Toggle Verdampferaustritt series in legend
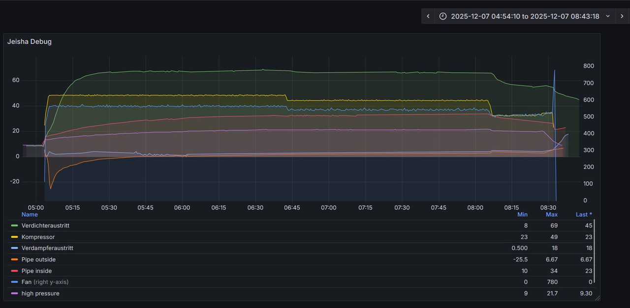 click(x=47, y=249)
